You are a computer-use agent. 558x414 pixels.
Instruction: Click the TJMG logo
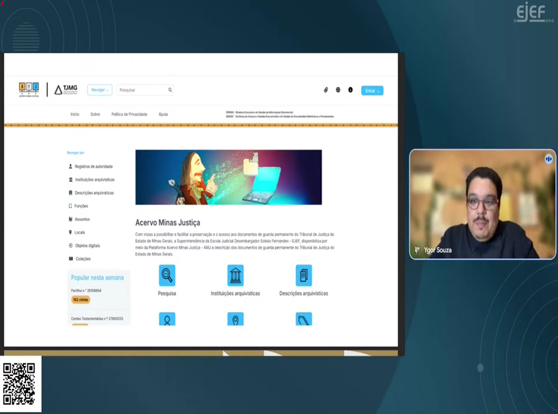pyautogui.click(x=66, y=90)
